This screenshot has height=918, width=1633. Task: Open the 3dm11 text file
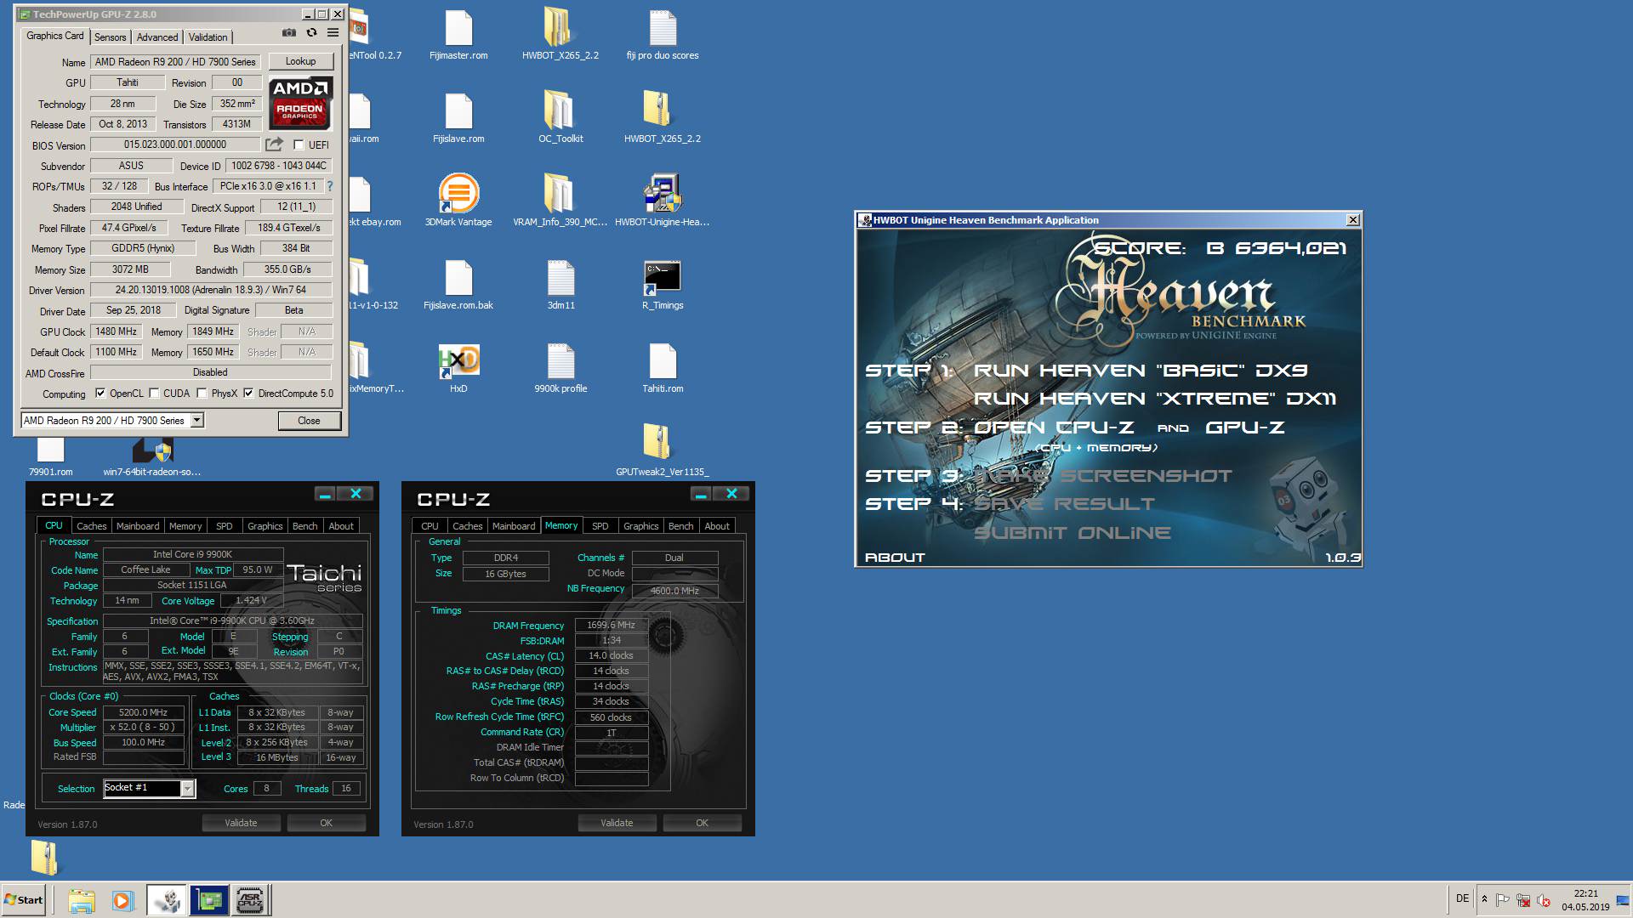click(560, 284)
